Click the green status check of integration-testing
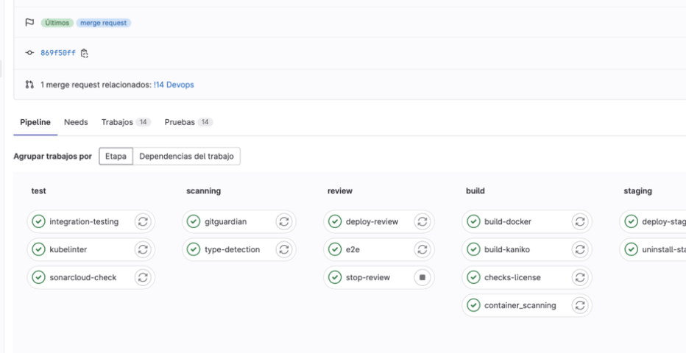Viewport: 686px width, 353px height. coord(39,221)
